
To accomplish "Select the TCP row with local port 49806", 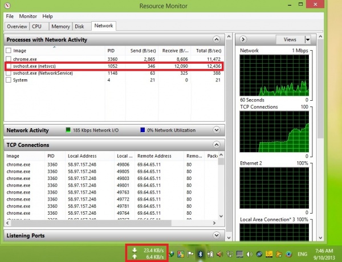I will click(x=111, y=165).
